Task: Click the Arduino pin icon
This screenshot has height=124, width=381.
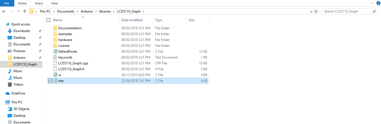Action: pyautogui.click(x=40, y=58)
